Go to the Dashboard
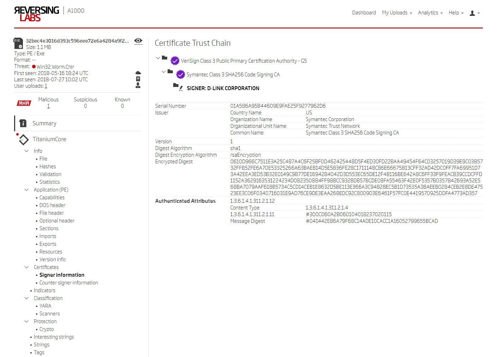Image resolution: width=497 pixels, height=357 pixels. (364, 13)
